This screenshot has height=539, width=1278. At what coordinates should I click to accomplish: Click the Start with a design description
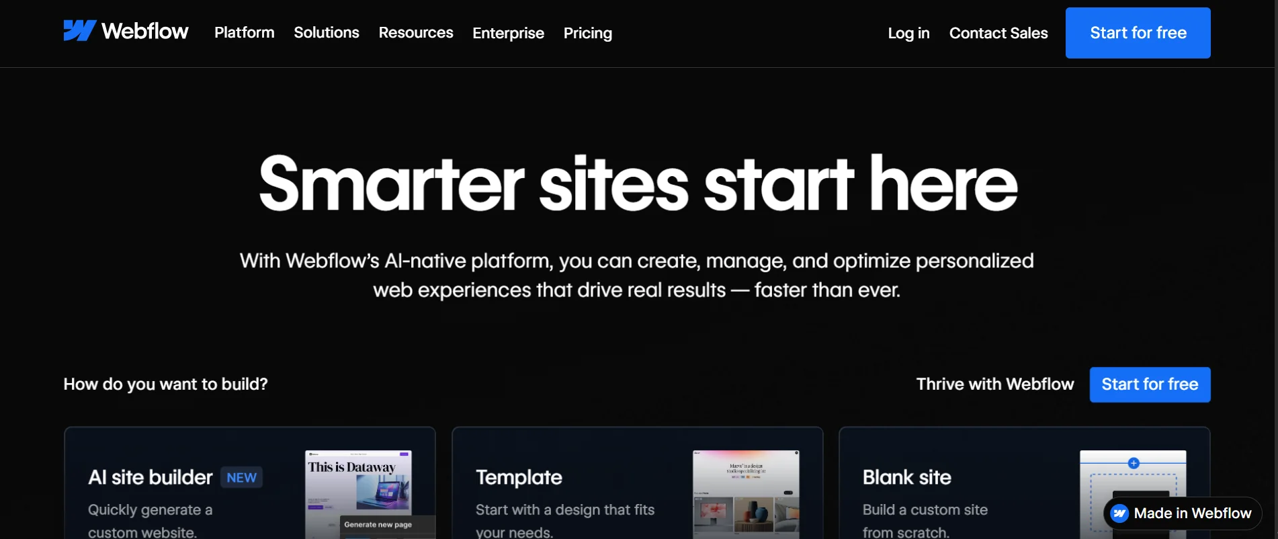(565, 521)
